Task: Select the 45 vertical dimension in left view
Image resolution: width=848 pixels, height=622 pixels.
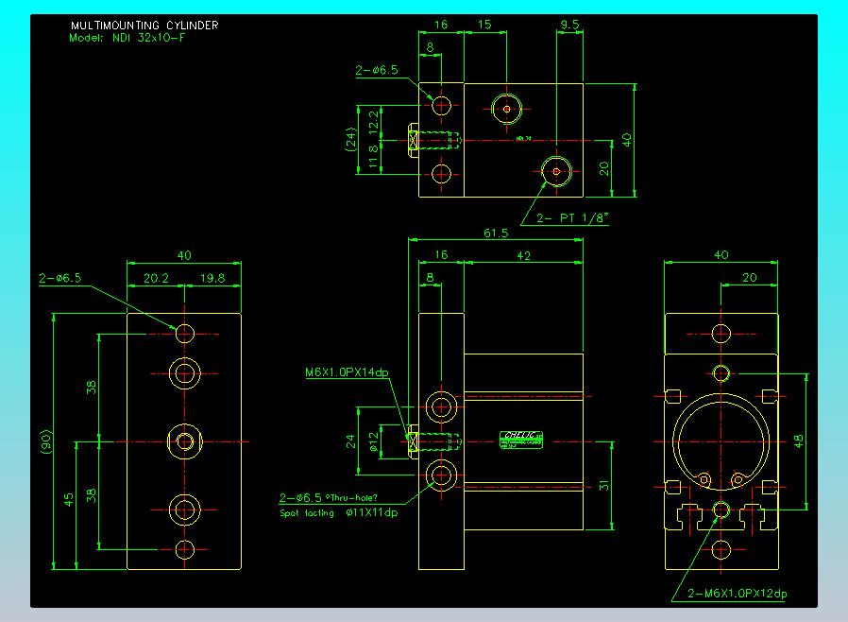Action: coord(69,499)
